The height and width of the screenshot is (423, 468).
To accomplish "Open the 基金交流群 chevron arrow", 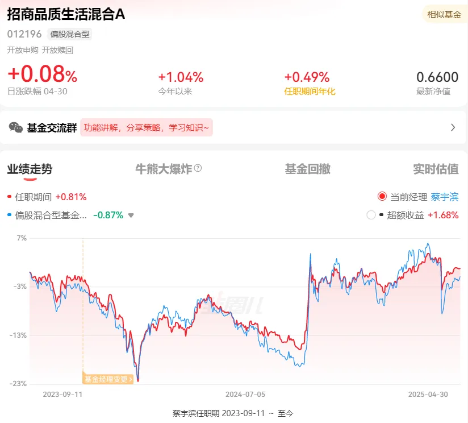I will [x=453, y=127].
